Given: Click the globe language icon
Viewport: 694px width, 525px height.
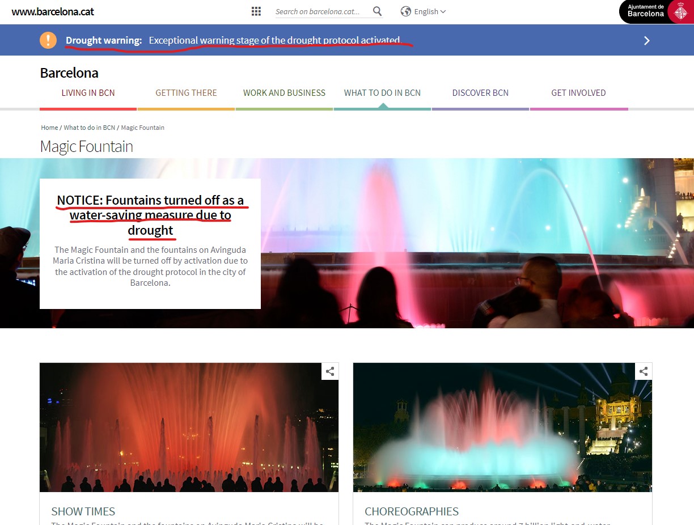Looking at the screenshot, I should (405, 11).
